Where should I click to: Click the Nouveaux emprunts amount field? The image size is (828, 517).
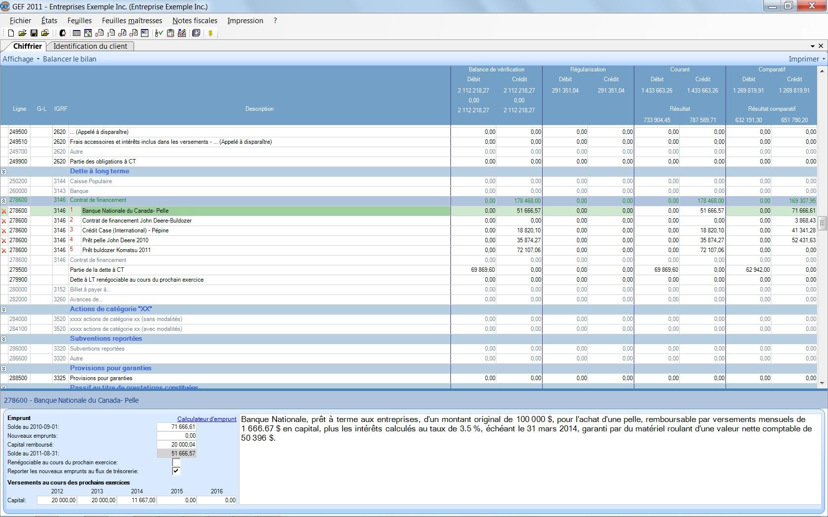coord(176,436)
